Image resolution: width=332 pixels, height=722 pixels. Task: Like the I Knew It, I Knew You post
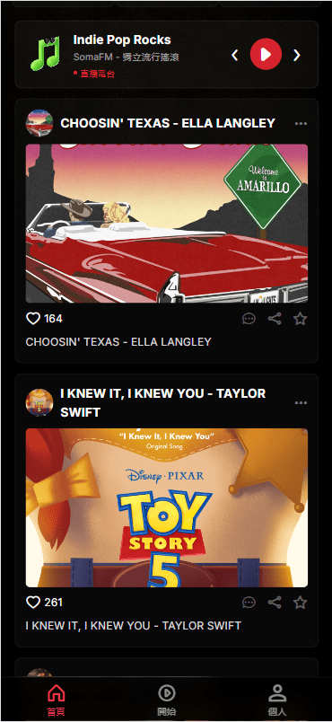[33, 603]
